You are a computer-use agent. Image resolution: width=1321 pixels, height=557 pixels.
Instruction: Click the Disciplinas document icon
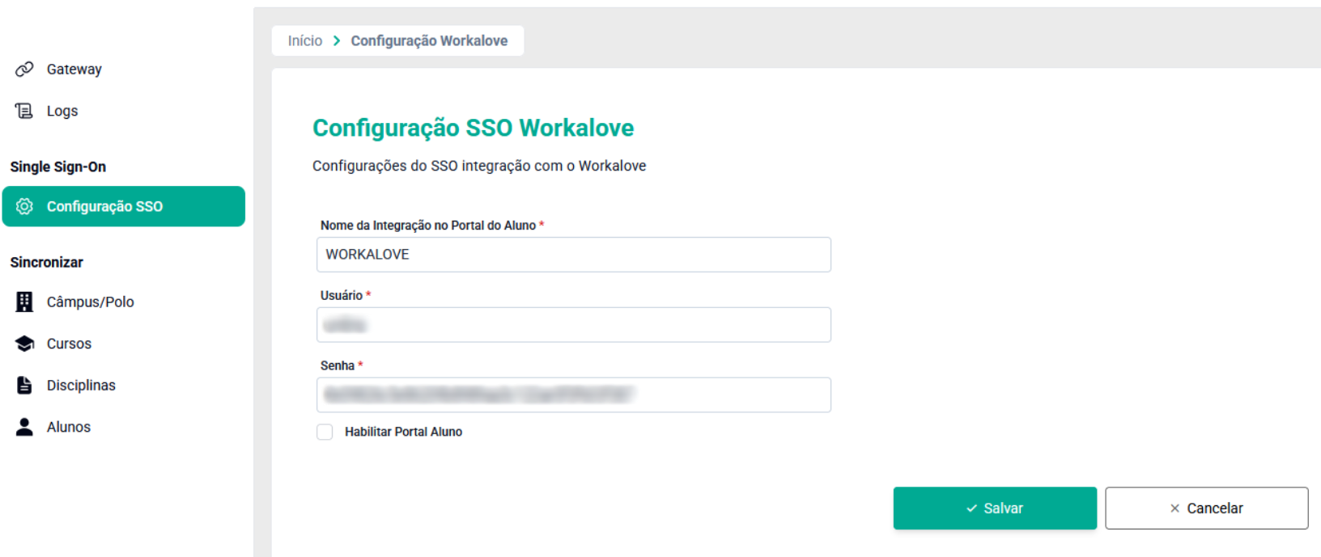pyautogui.click(x=24, y=385)
